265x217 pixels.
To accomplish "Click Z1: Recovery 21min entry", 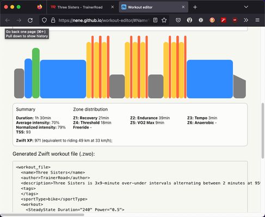I will (x=91, y=118).
